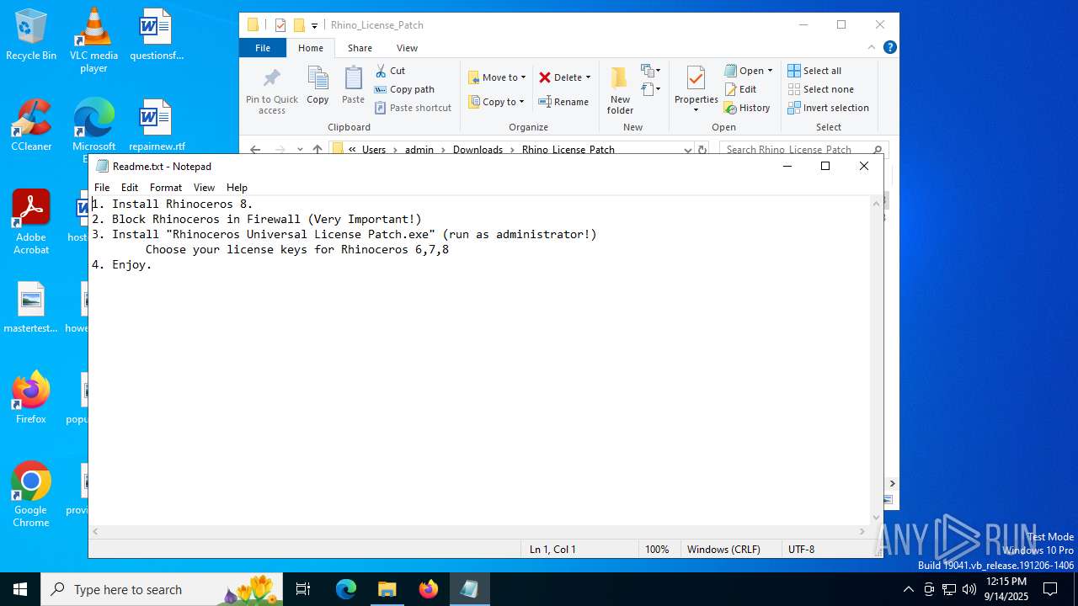Refresh the Explorer folder view
Image resolution: width=1078 pixels, height=606 pixels.
pyautogui.click(x=703, y=150)
